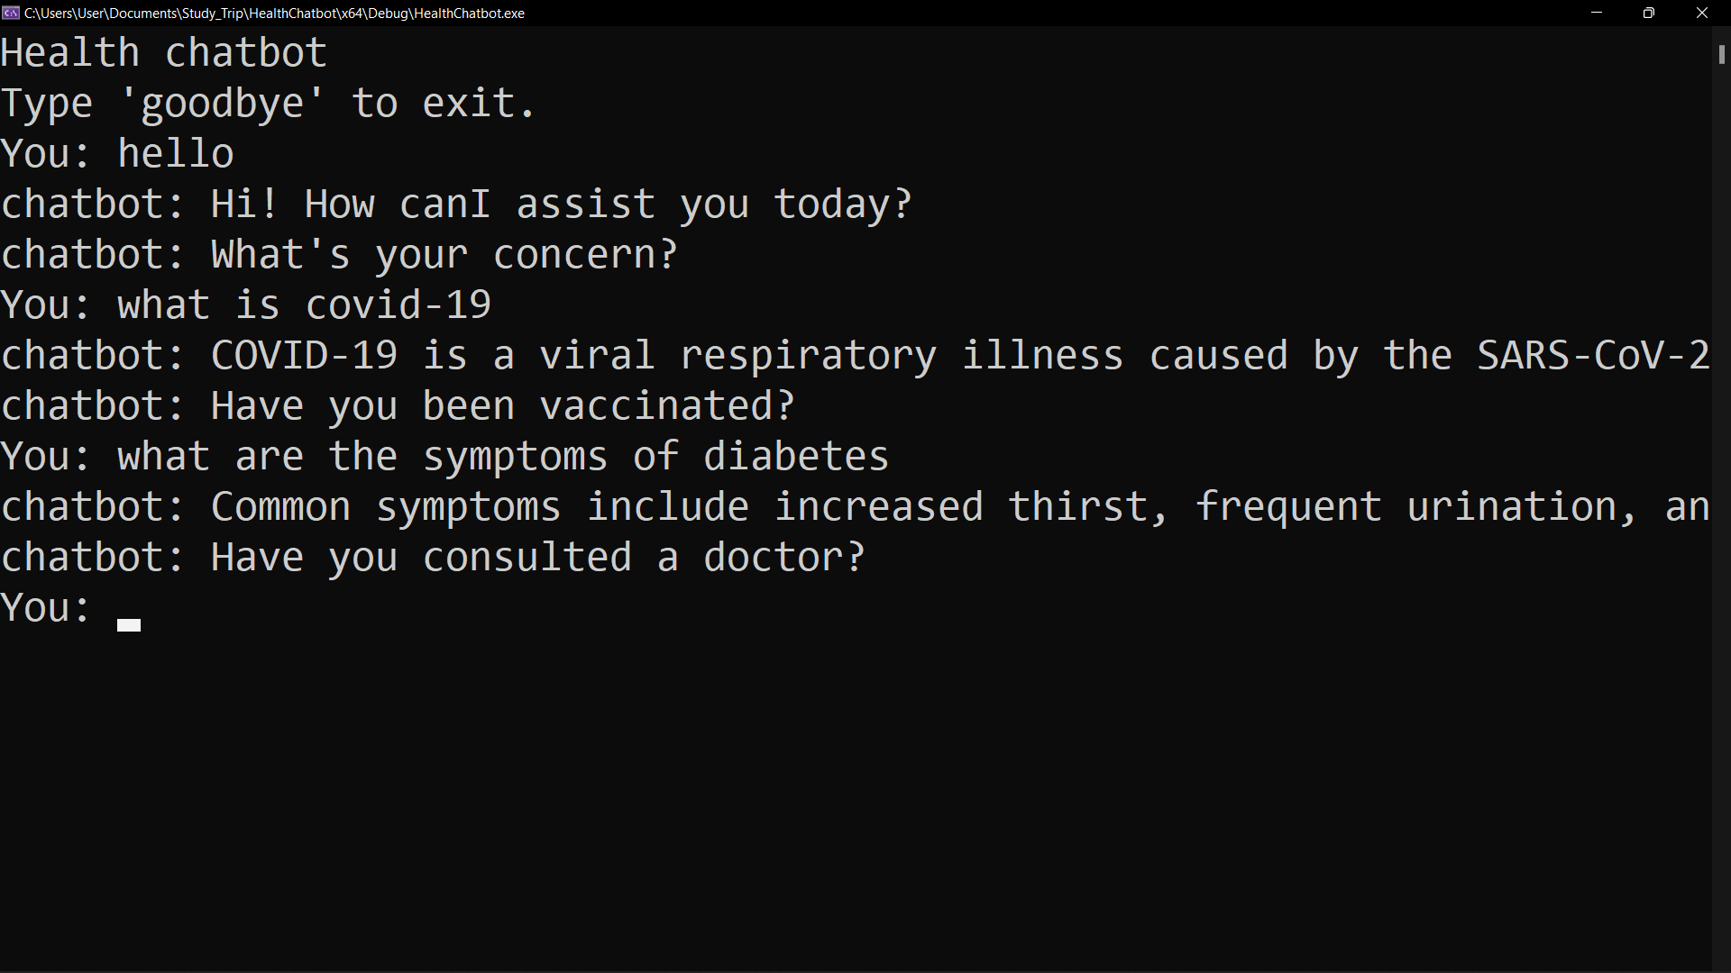The width and height of the screenshot is (1731, 973).
Task: Click the vertical scrollbar thumb
Action: tap(1721, 53)
